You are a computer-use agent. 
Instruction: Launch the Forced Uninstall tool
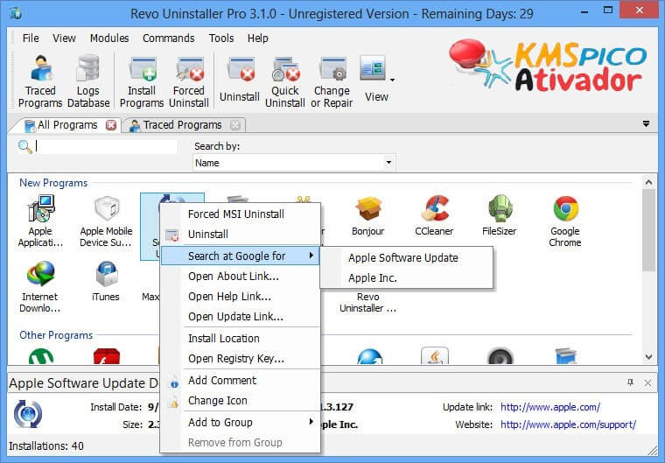coord(189,81)
